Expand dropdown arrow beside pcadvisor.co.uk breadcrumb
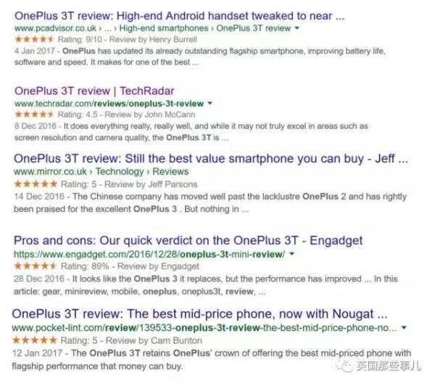Screen dimensions: 435x385 click(297, 28)
